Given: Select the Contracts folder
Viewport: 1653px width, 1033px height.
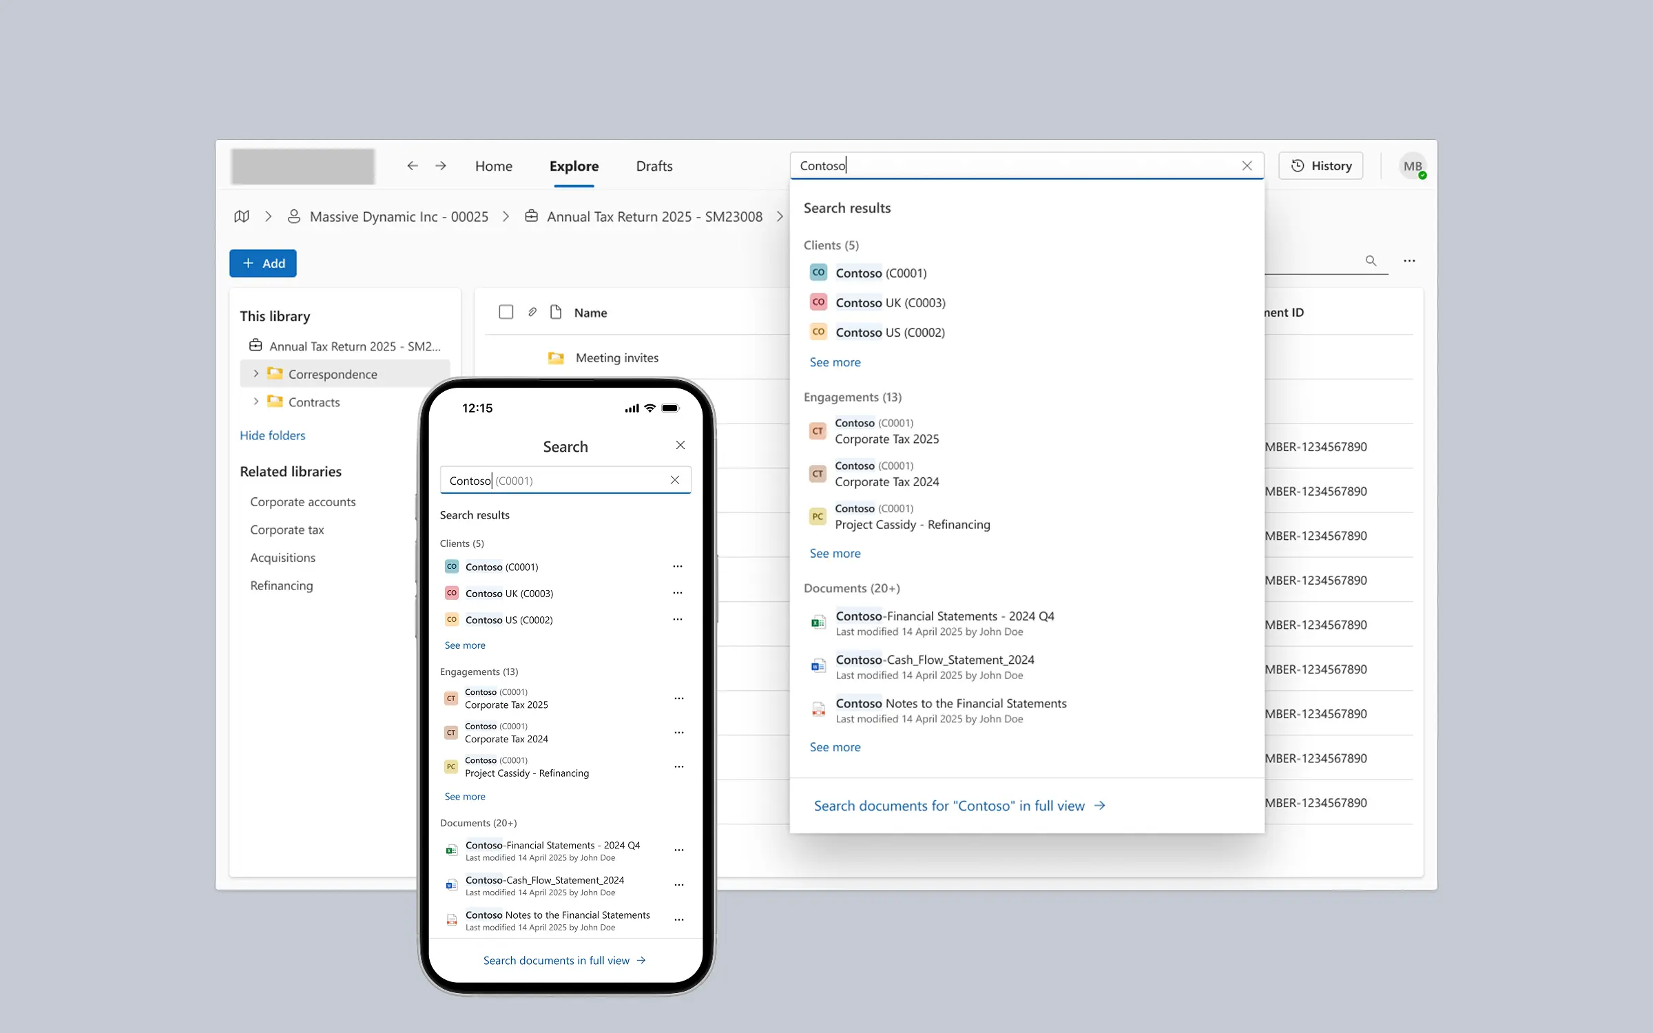Looking at the screenshot, I should pyautogui.click(x=313, y=401).
